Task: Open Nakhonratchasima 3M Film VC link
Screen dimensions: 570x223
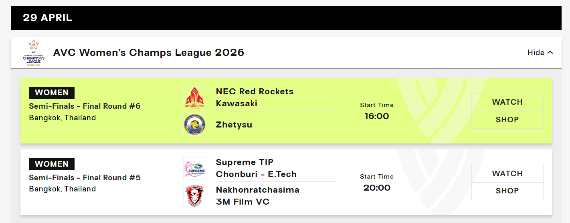Action: click(257, 196)
